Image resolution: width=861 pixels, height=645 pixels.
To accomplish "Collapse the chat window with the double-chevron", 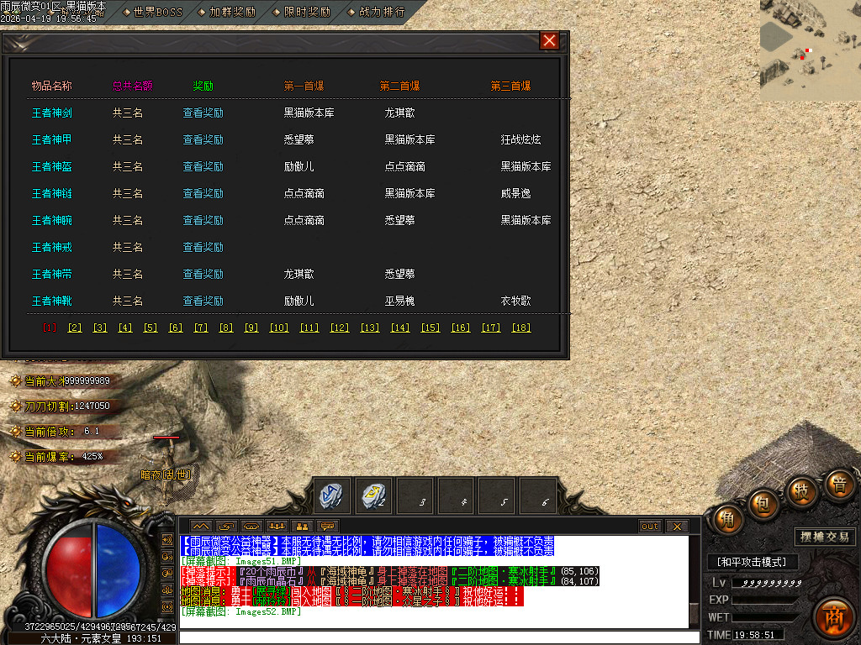I will coord(200,527).
